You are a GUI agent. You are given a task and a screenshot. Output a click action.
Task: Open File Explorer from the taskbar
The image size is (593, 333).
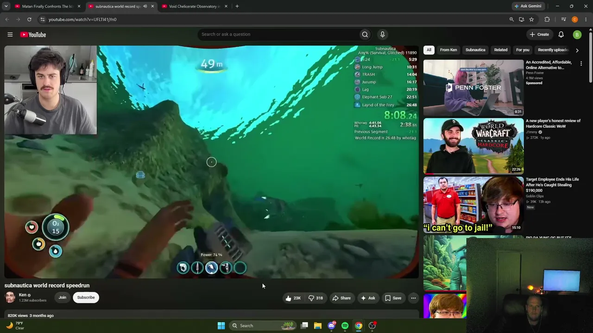click(318, 326)
